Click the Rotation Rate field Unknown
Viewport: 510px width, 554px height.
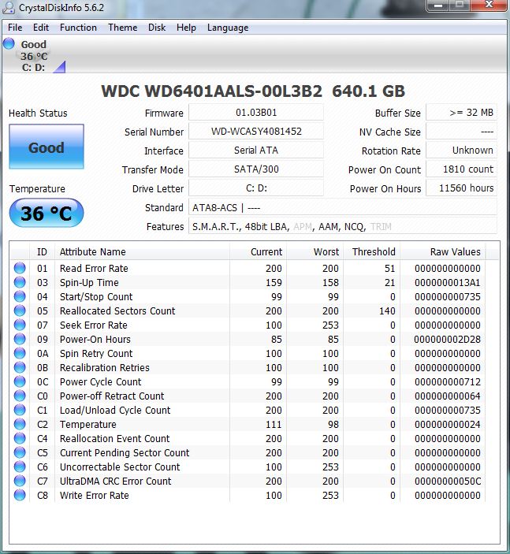point(462,151)
